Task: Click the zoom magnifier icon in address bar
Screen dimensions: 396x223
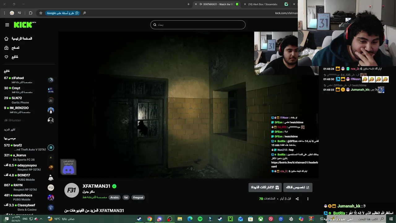Action: (84, 13)
